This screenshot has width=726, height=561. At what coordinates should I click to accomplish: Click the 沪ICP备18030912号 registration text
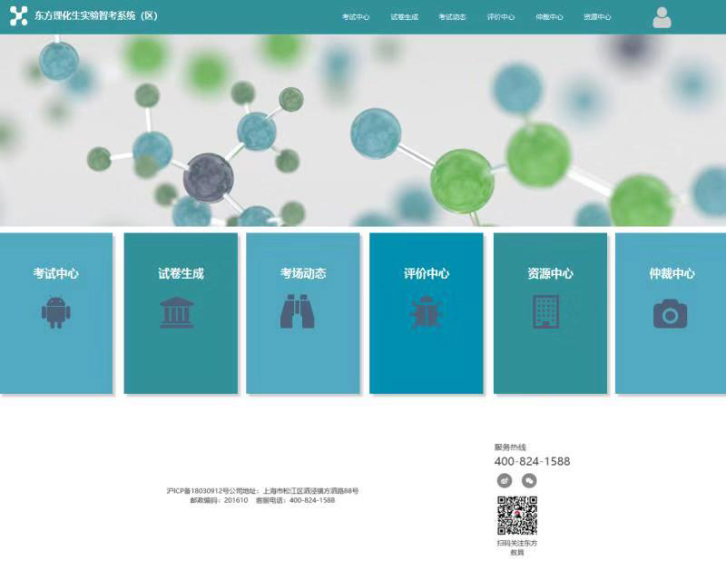(197, 491)
